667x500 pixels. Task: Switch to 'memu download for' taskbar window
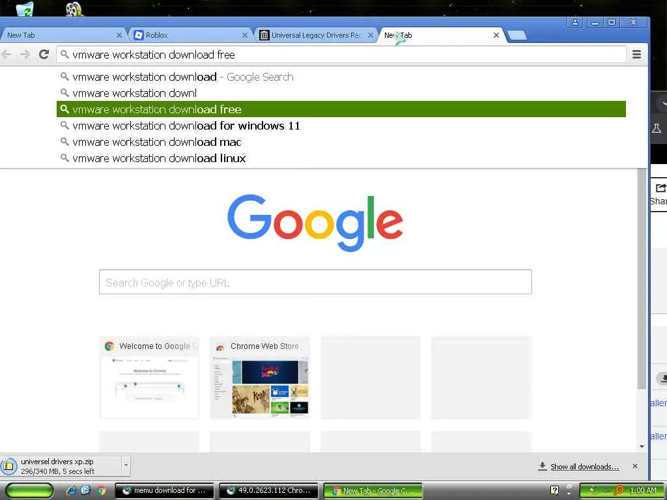[x=165, y=491]
